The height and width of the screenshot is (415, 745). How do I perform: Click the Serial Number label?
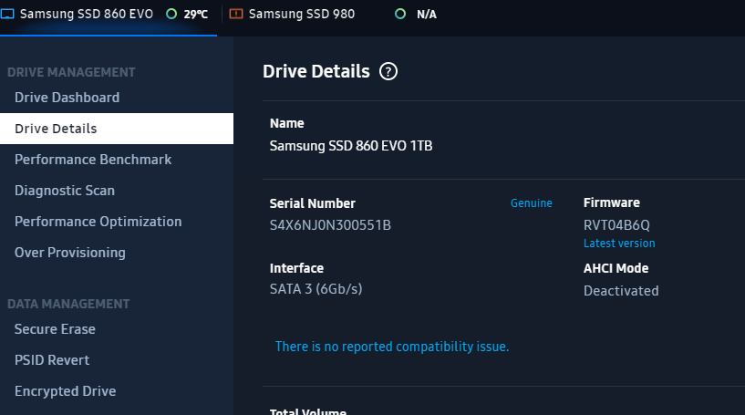[x=312, y=203]
